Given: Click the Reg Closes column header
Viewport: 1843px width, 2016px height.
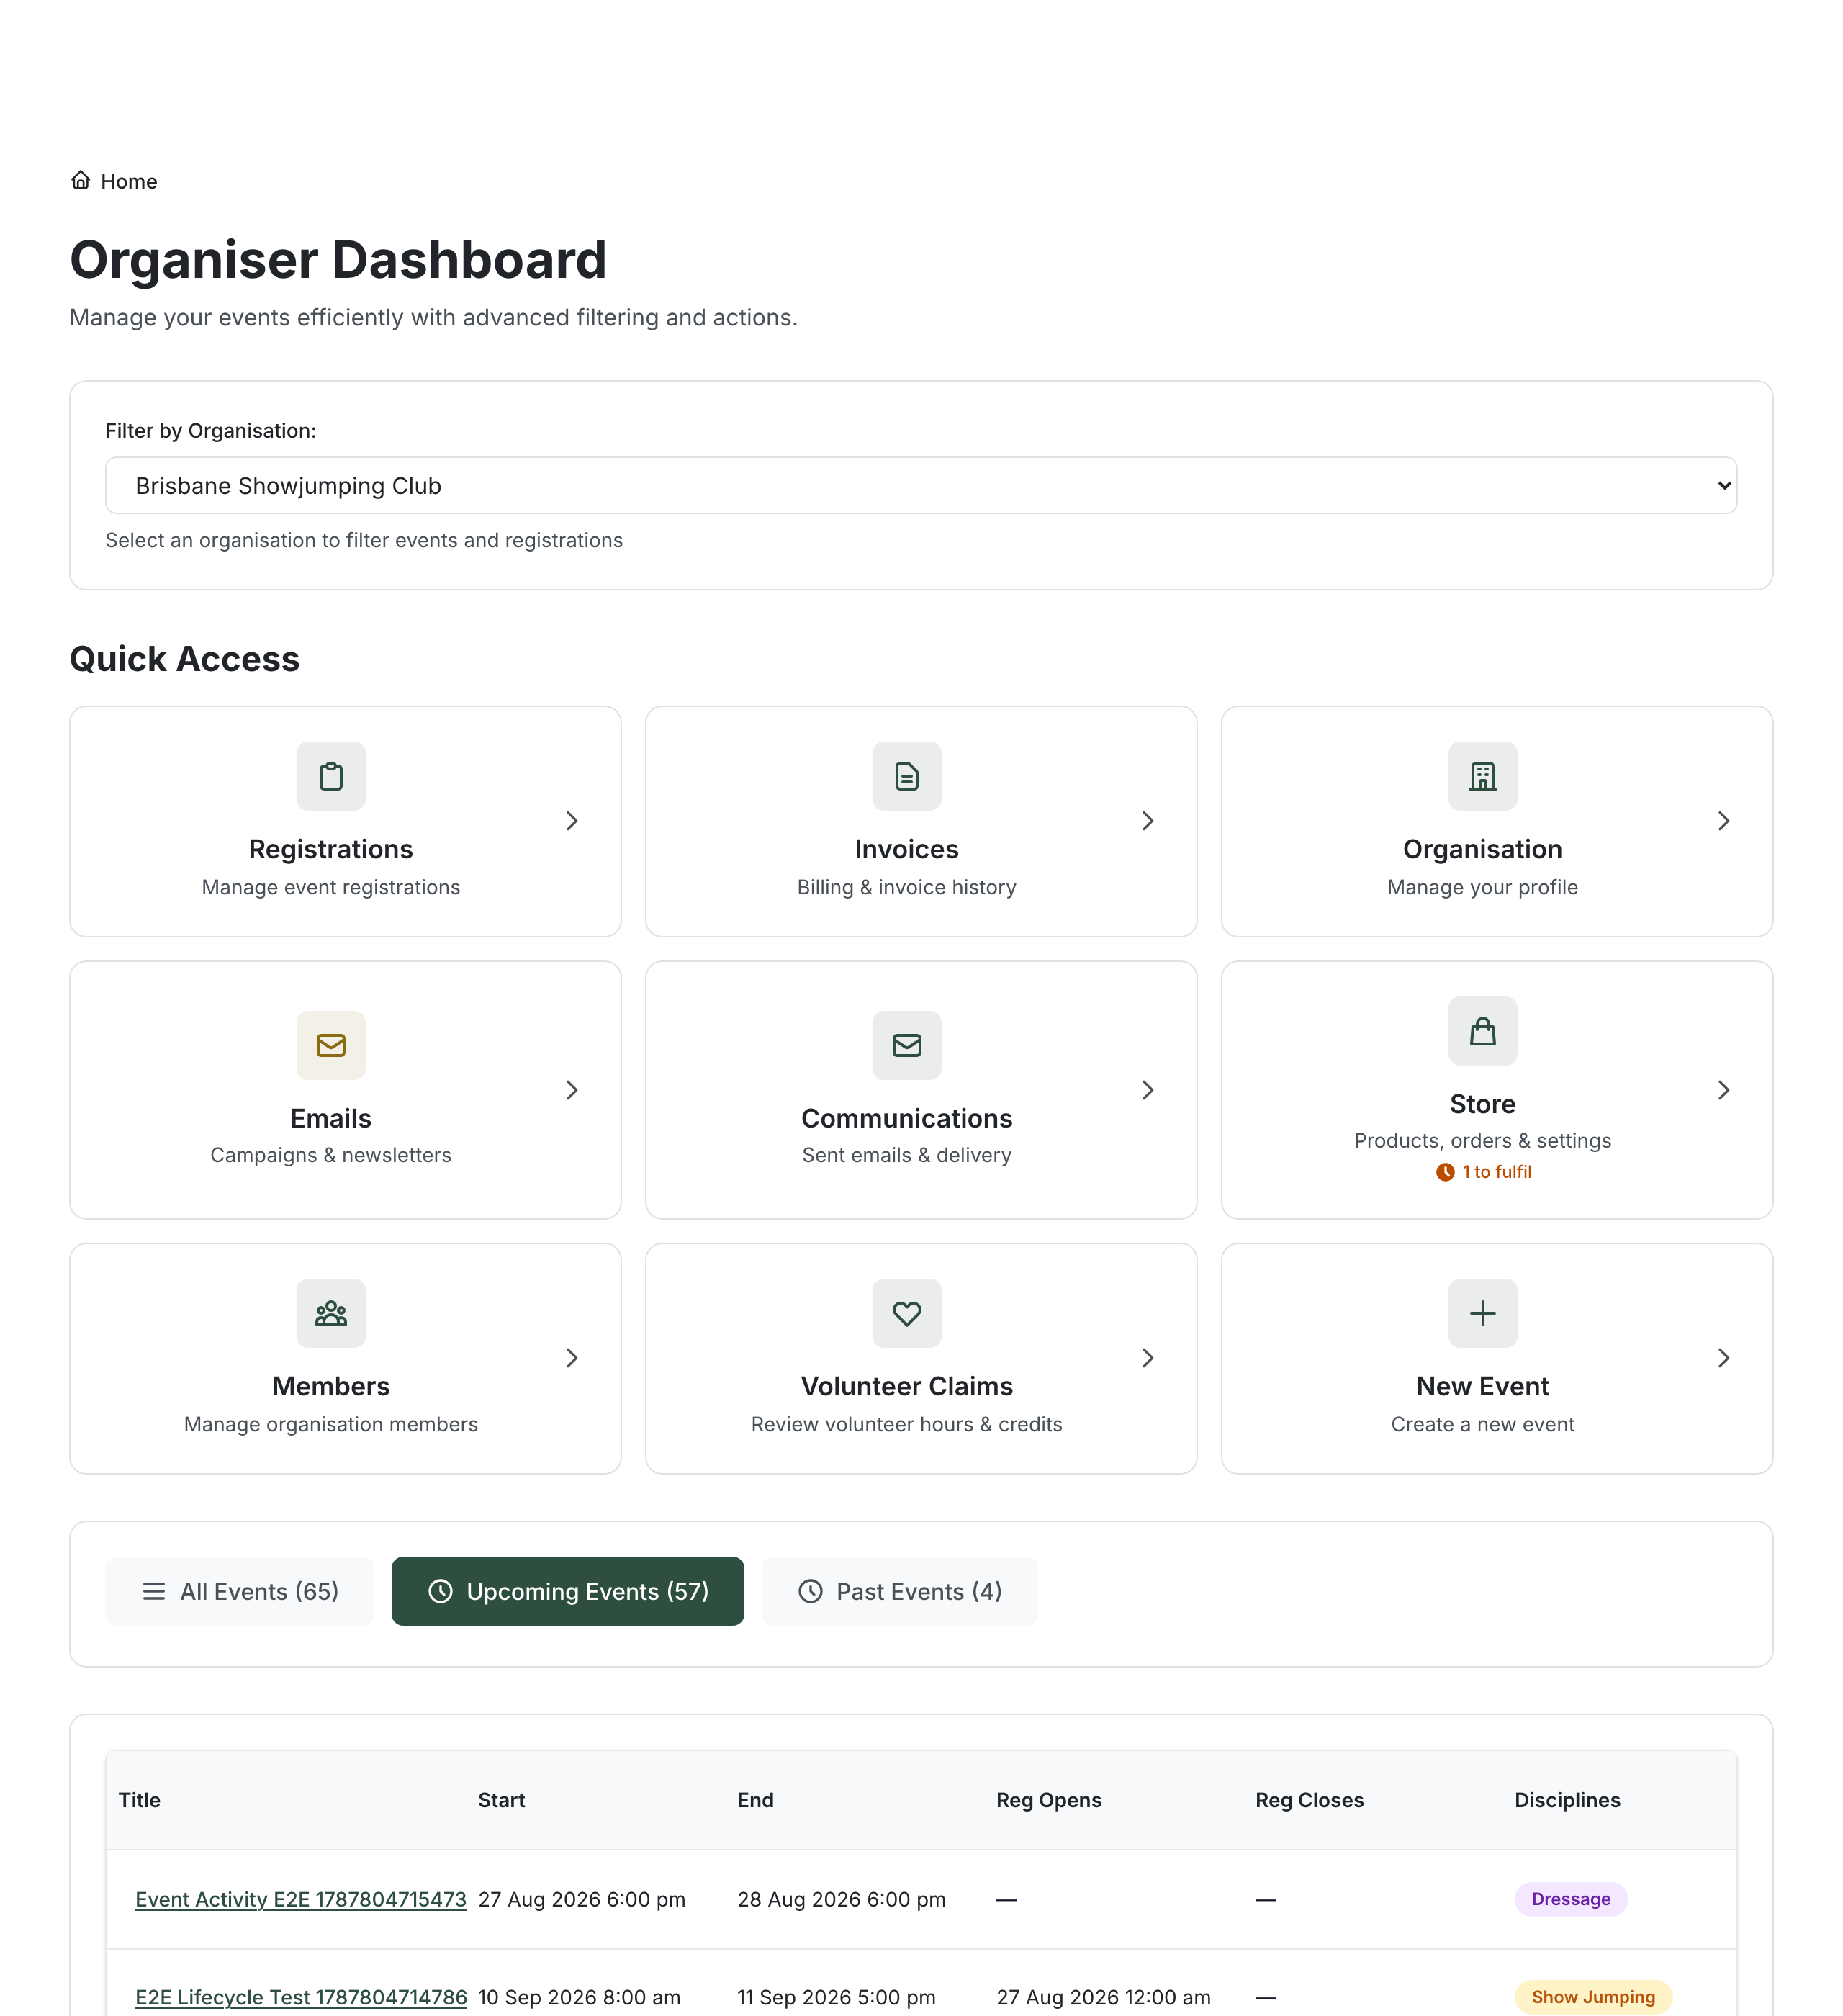Looking at the screenshot, I should click(1309, 1800).
